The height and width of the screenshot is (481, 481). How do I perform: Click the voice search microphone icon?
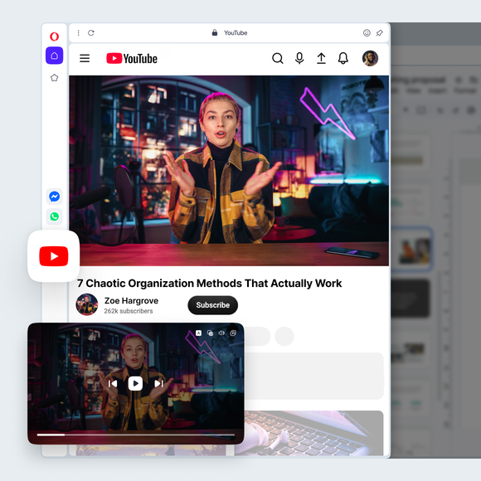(x=299, y=58)
